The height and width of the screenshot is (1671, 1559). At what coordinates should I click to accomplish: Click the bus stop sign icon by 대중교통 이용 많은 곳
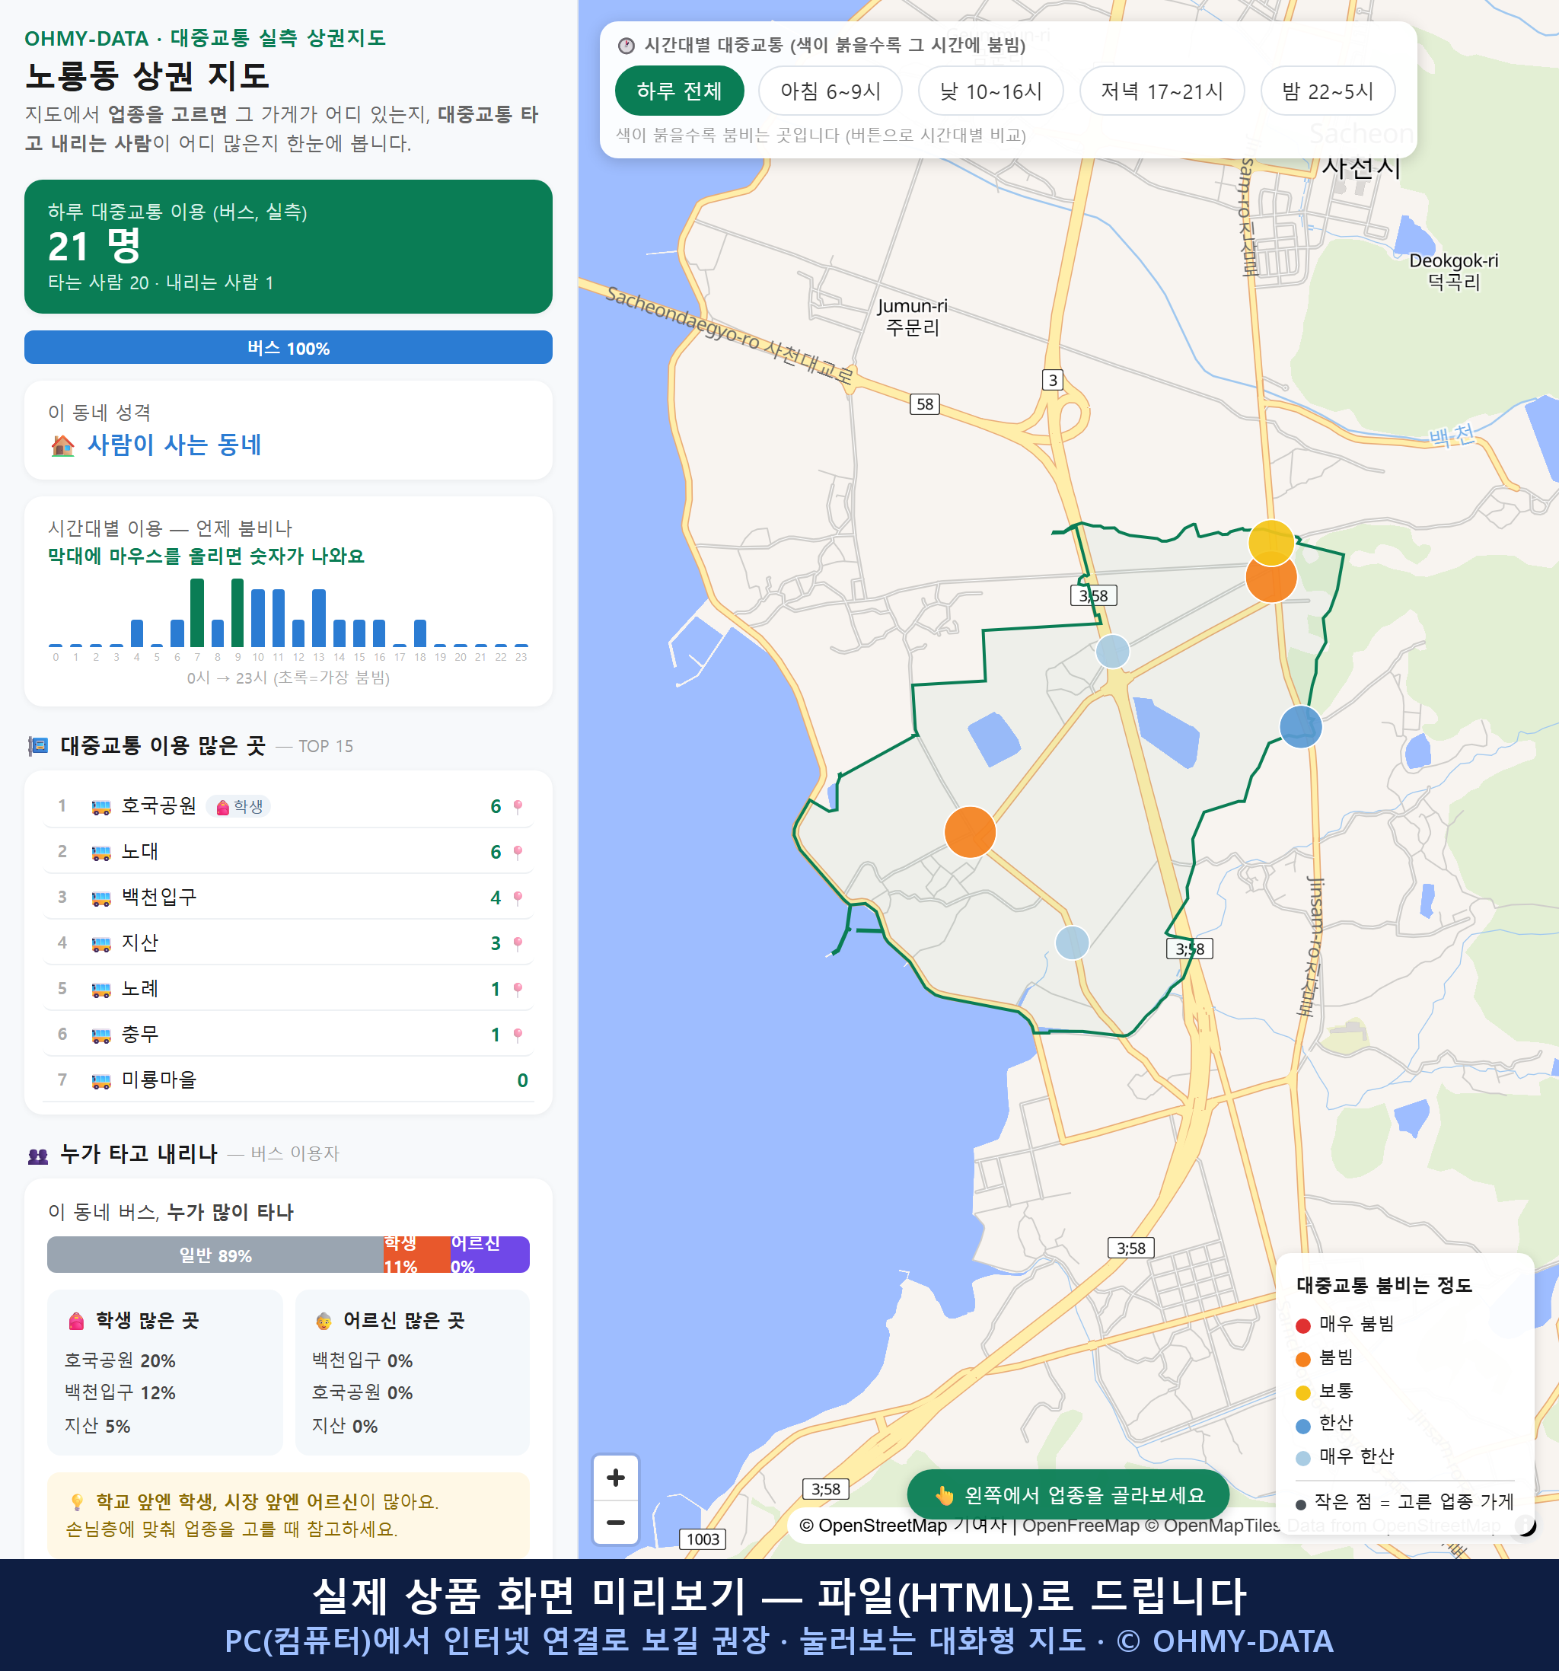(x=38, y=745)
